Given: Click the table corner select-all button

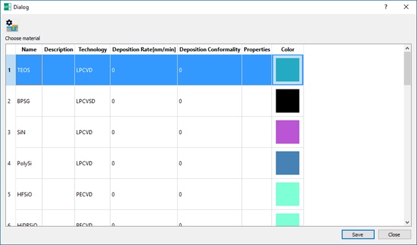Looking at the screenshot, I should click(x=10, y=49).
